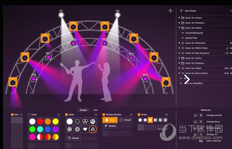Image resolution: width=232 pixels, height=149 pixels.
Task: Select the MH2 moving head fixture
Action: click(x=25, y=57)
